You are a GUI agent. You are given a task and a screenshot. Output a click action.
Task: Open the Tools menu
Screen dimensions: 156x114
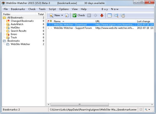[x=42, y=9]
